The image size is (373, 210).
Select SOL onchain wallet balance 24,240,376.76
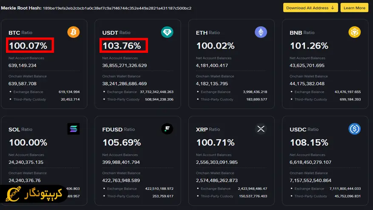click(25, 181)
